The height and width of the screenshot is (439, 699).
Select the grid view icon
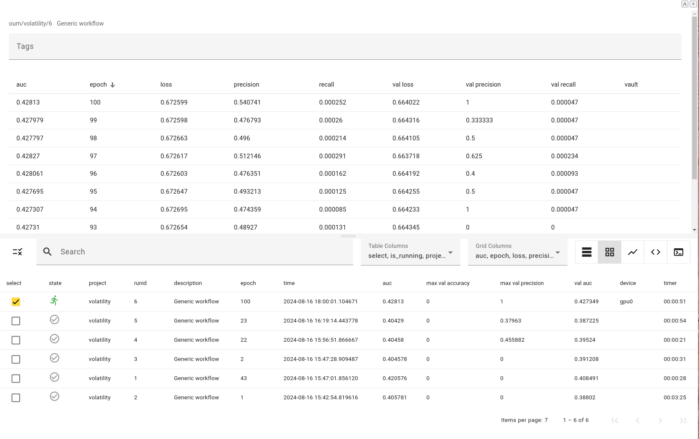click(609, 252)
